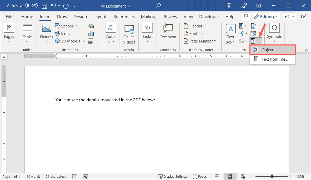311x180 pixels.
Task: Toggle AutoSave on
Action: tap(31, 5)
